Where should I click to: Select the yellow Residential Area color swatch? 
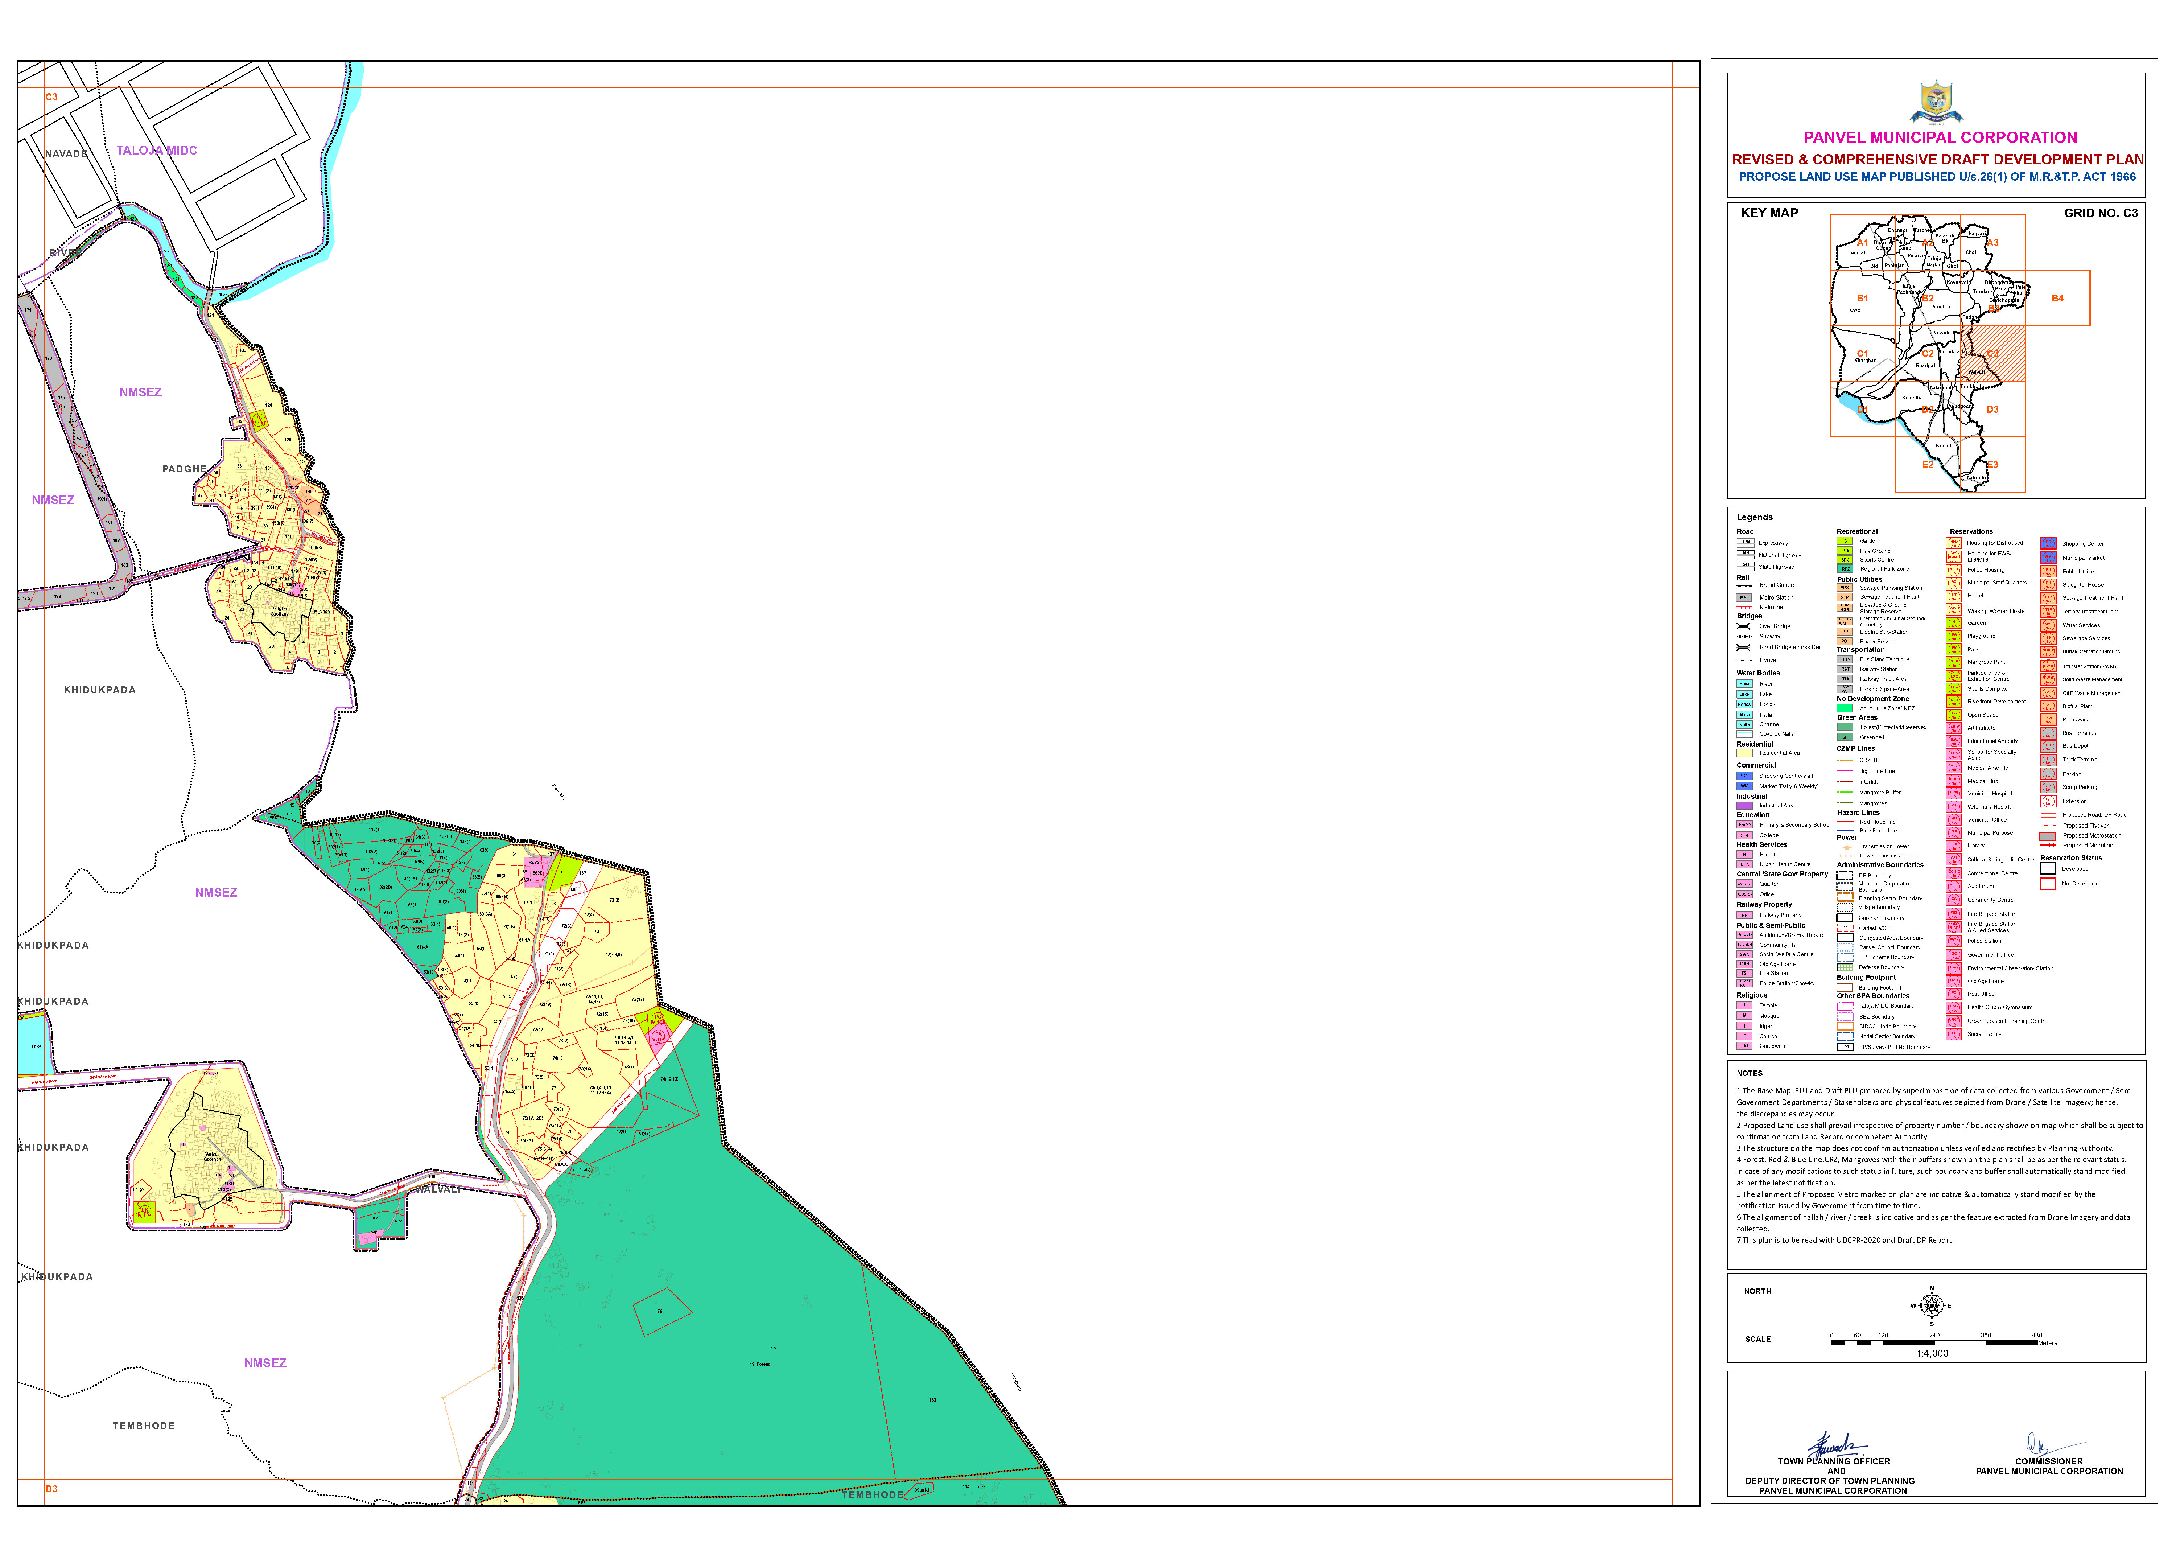[1744, 753]
